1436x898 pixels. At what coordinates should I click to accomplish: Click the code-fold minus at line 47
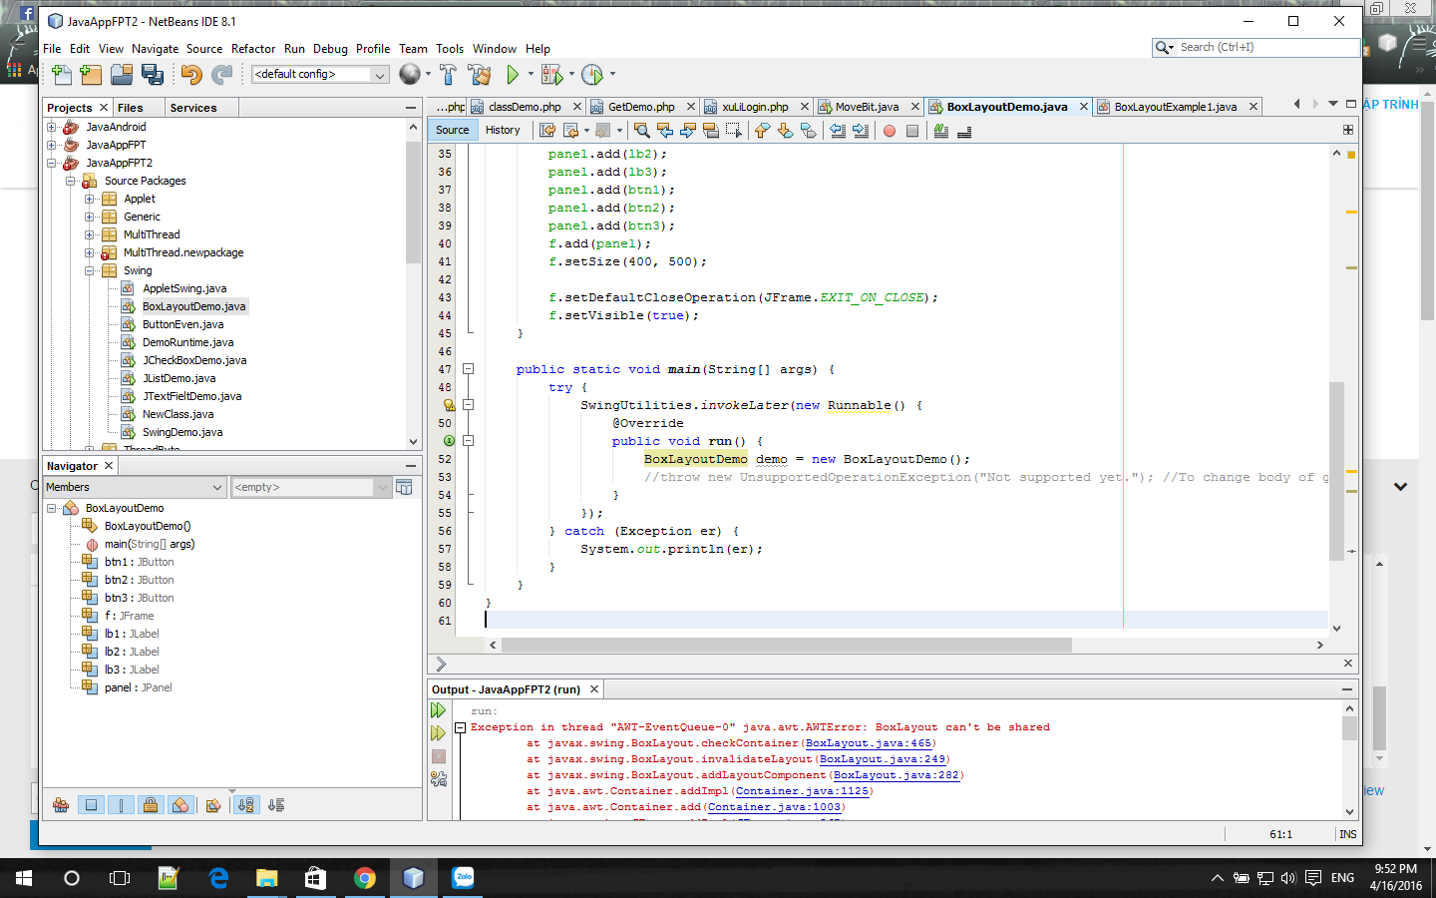pos(469,369)
